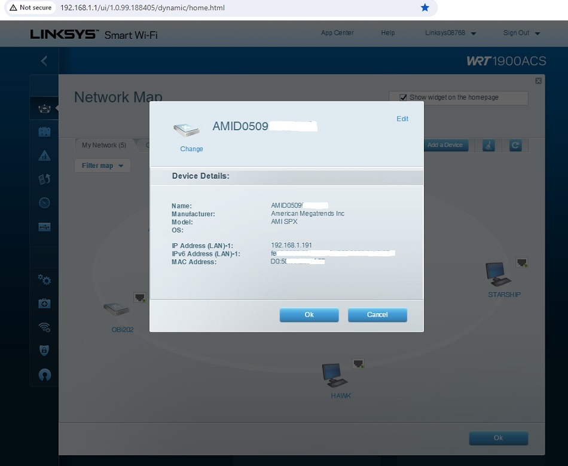
Task: Open Security shield icon
Action: click(44, 351)
